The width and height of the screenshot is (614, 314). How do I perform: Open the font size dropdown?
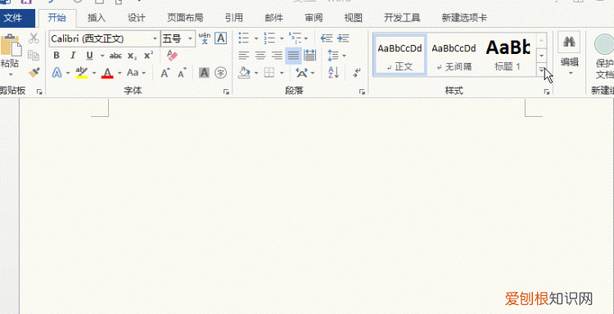(190, 38)
